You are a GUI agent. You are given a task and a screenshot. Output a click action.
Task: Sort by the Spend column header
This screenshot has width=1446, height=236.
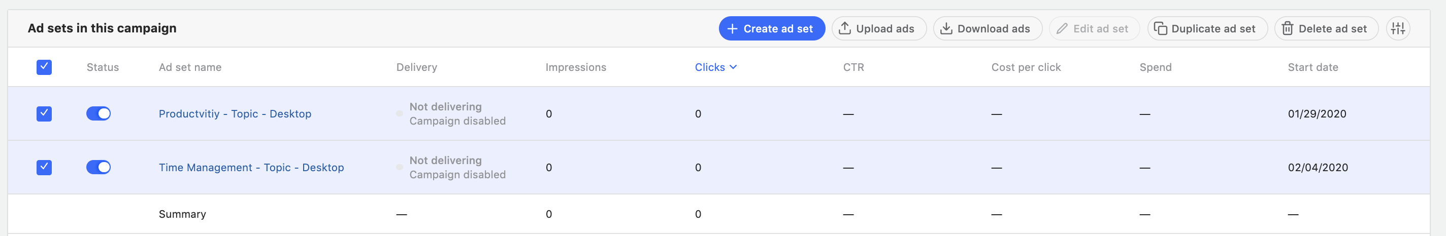tap(1155, 67)
